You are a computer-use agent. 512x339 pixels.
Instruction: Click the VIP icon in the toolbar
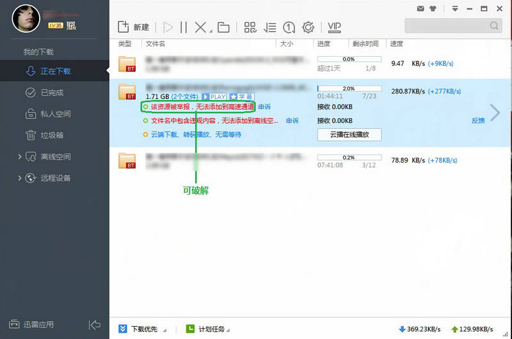click(x=334, y=27)
